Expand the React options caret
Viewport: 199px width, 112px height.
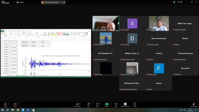100,104
